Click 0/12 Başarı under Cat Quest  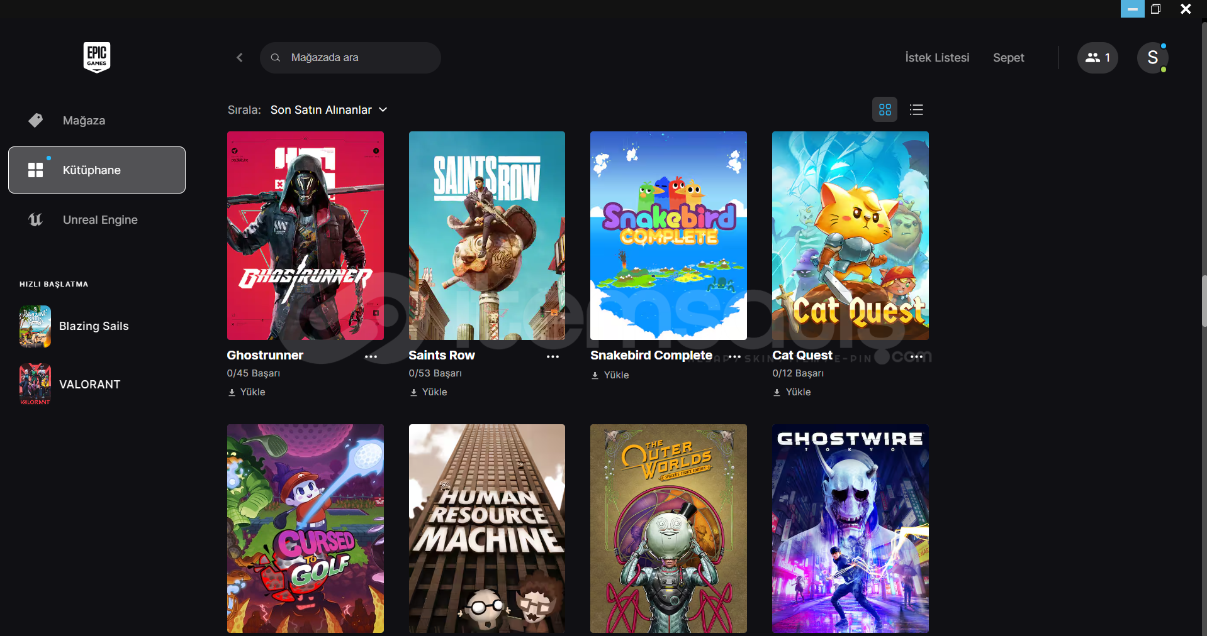tap(798, 373)
